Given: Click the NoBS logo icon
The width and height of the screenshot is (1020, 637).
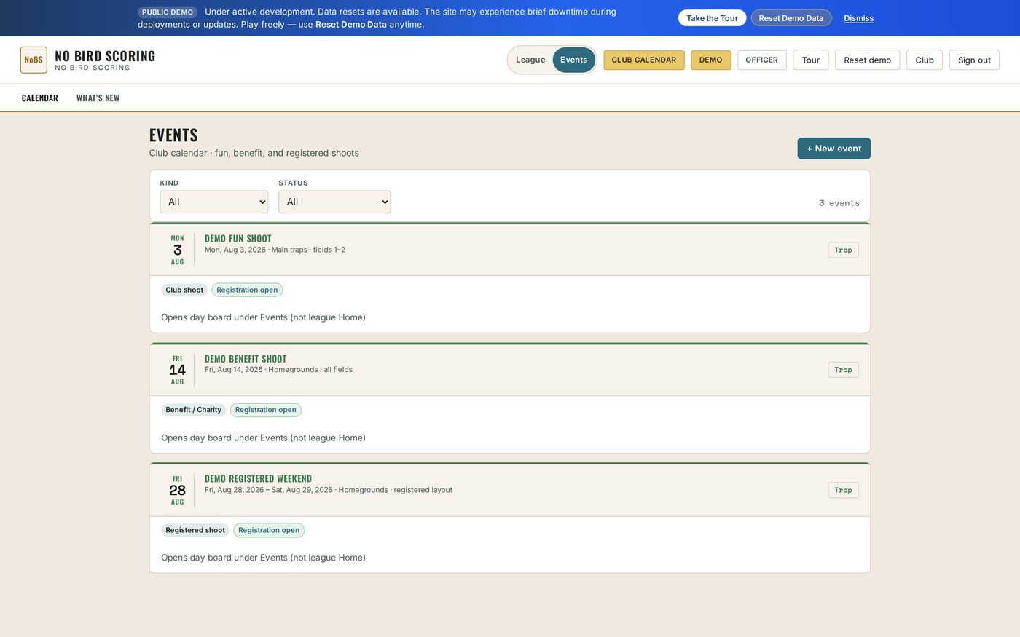Looking at the screenshot, I should [34, 60].
